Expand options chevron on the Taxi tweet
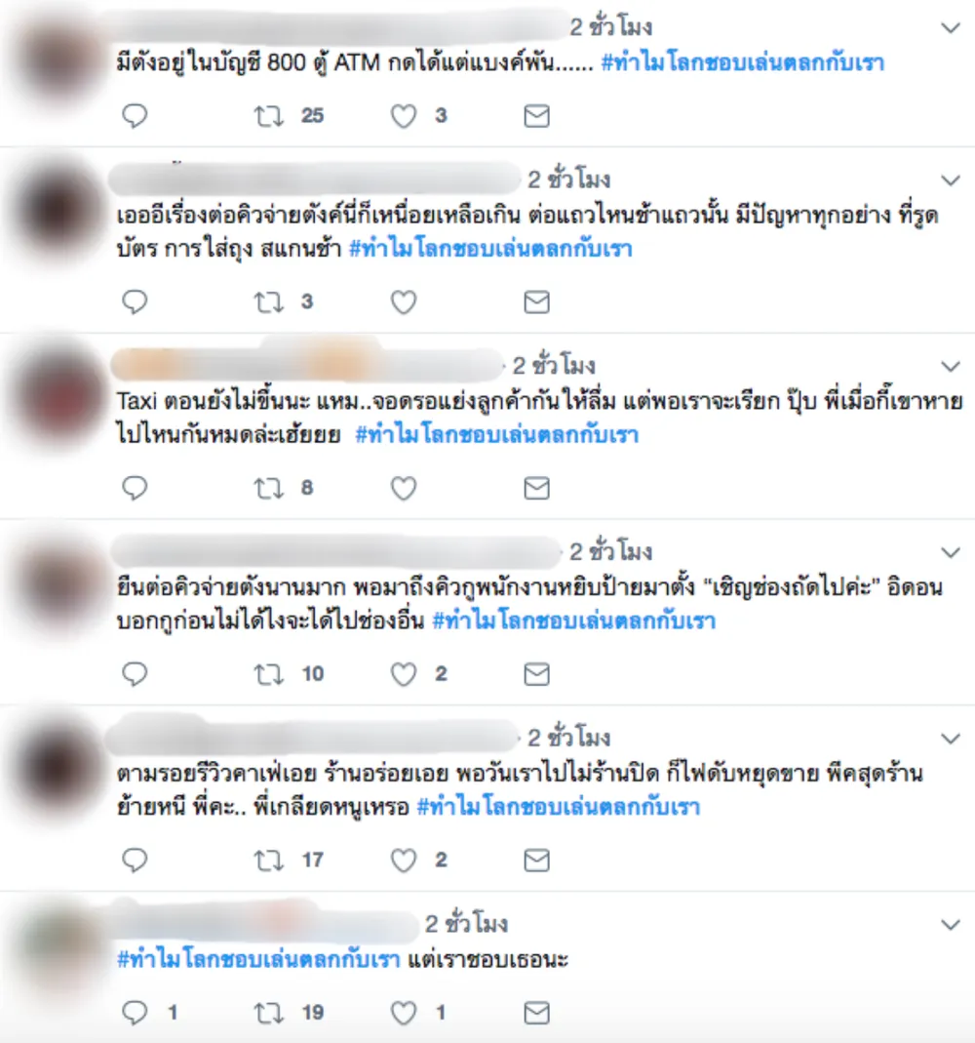This screenshot has height=1043, width=975. tap(951, 367)
